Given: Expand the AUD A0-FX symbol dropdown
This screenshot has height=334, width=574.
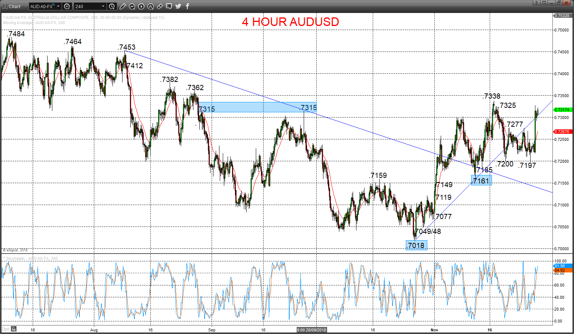Looking at the screenshot, I should (58, 6).
